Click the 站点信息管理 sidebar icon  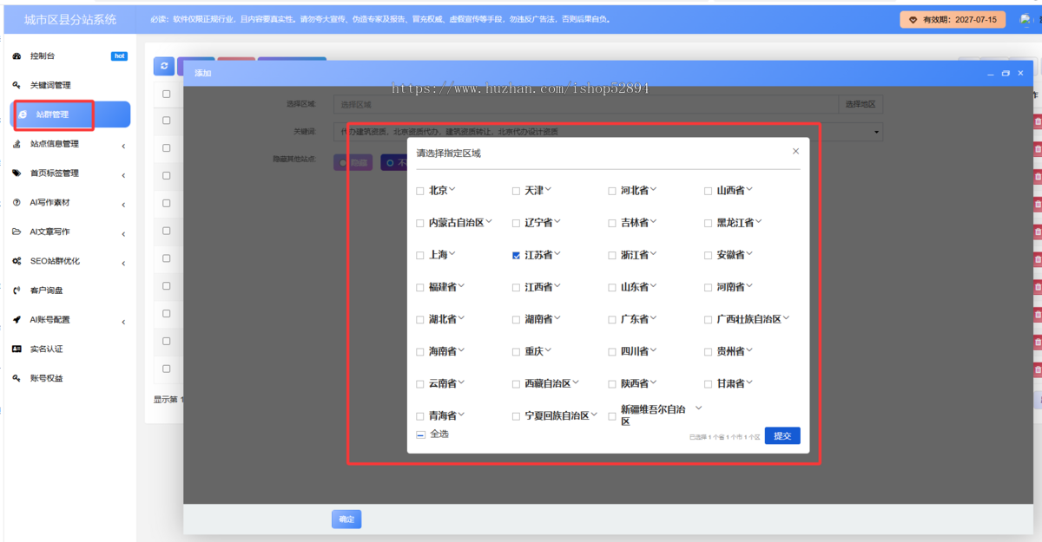click(x=16, y=144)
